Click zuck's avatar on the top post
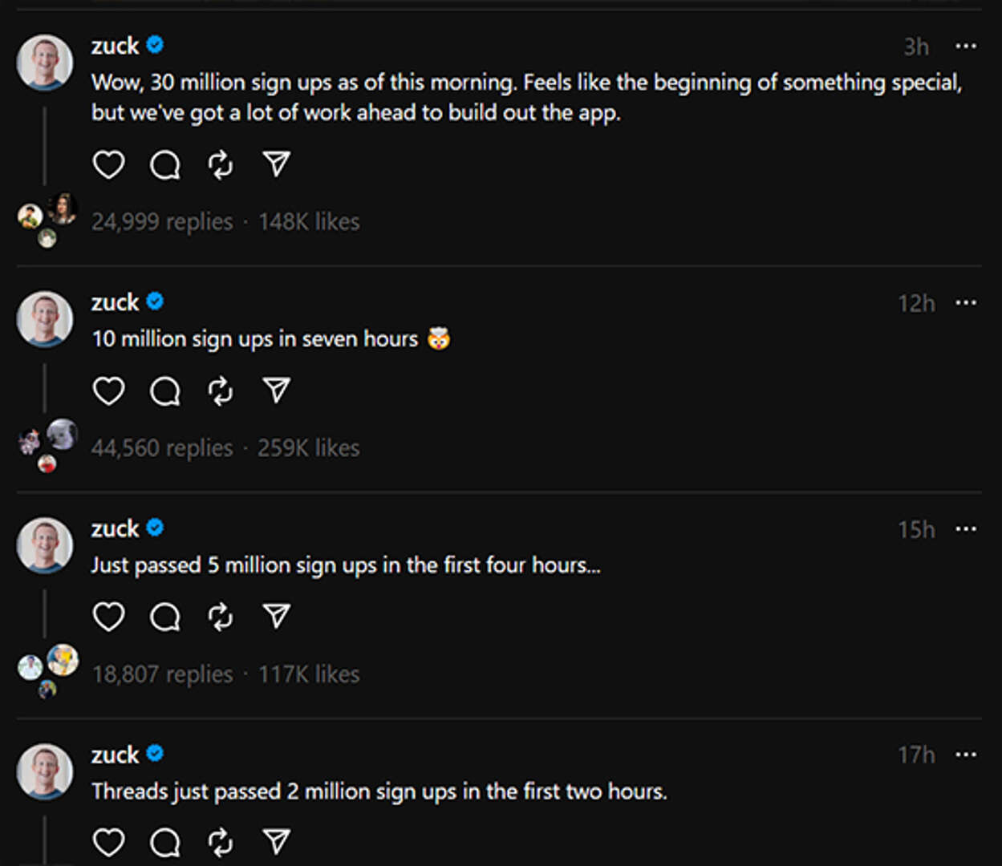Image resolution: width=1002 pixels, height=866 pixels. (45, 62)
